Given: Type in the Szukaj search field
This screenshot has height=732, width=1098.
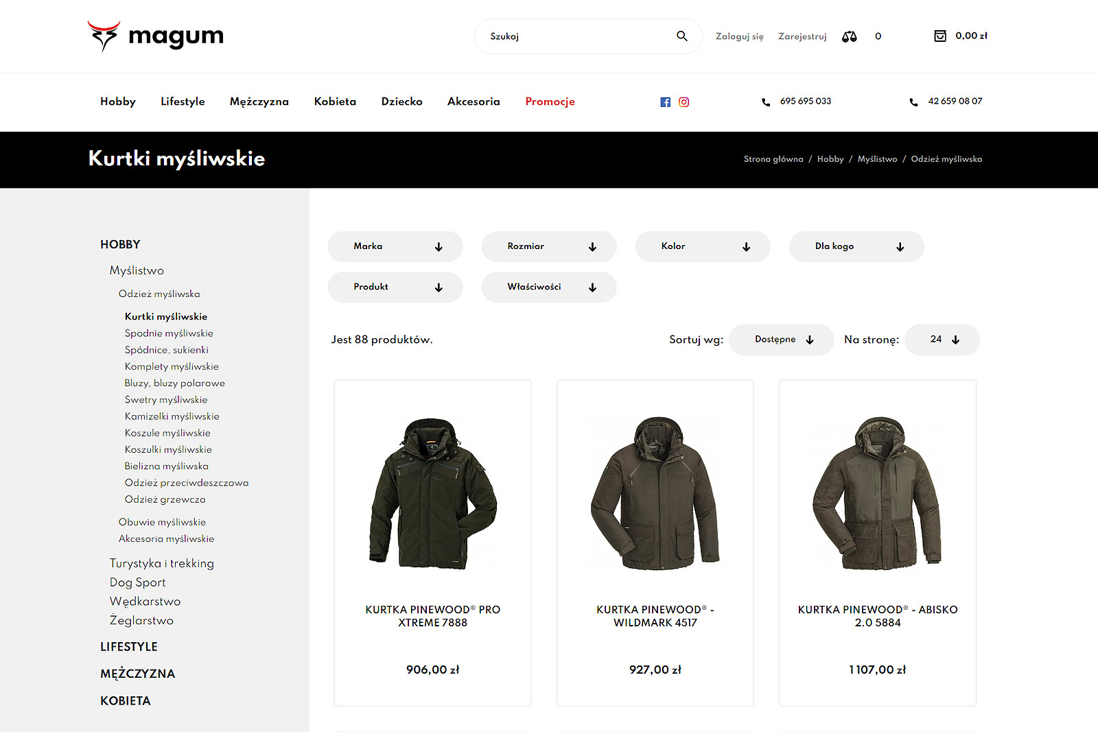Looking at the screenshot, I should [x=576, y=36].
